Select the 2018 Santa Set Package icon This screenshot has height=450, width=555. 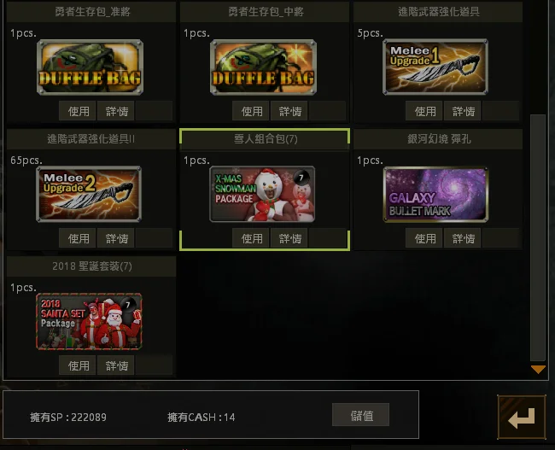click(x=89, y=321)
